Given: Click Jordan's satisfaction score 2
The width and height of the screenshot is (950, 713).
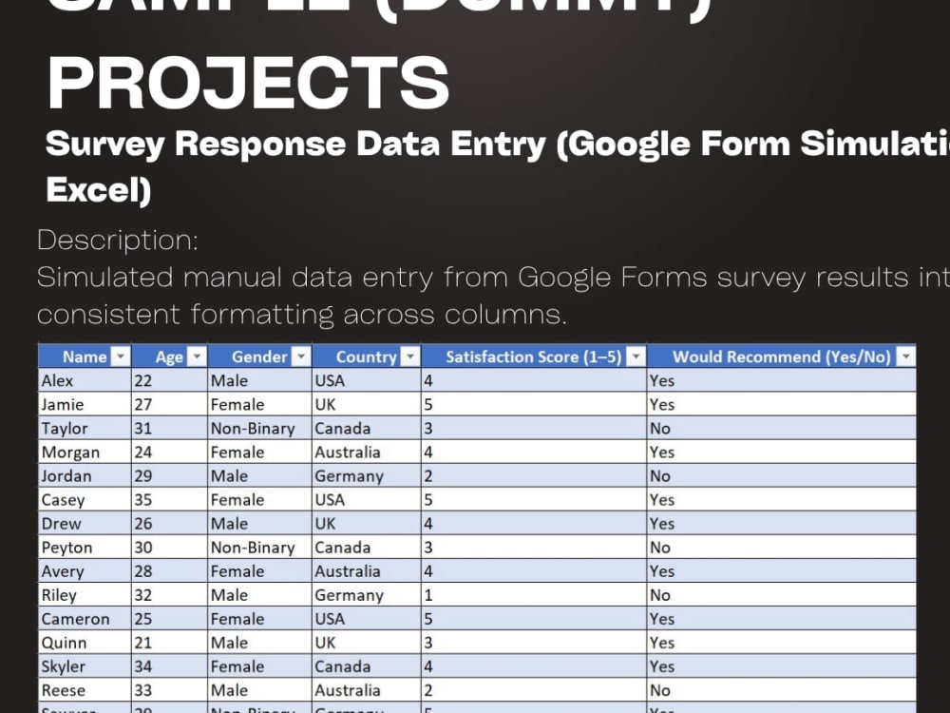Looking at the screenshot, I should pos(533,476).
